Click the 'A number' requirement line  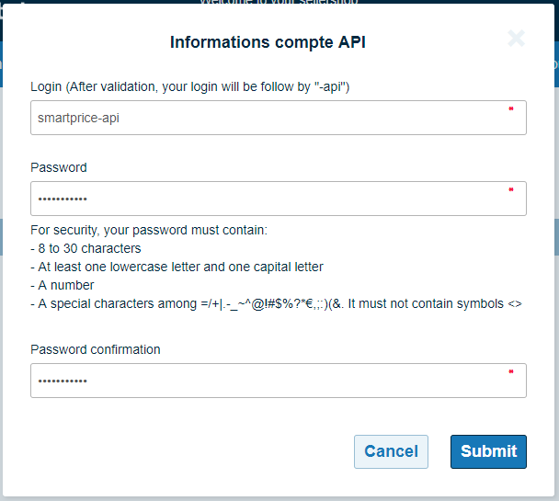coord(63,285)
